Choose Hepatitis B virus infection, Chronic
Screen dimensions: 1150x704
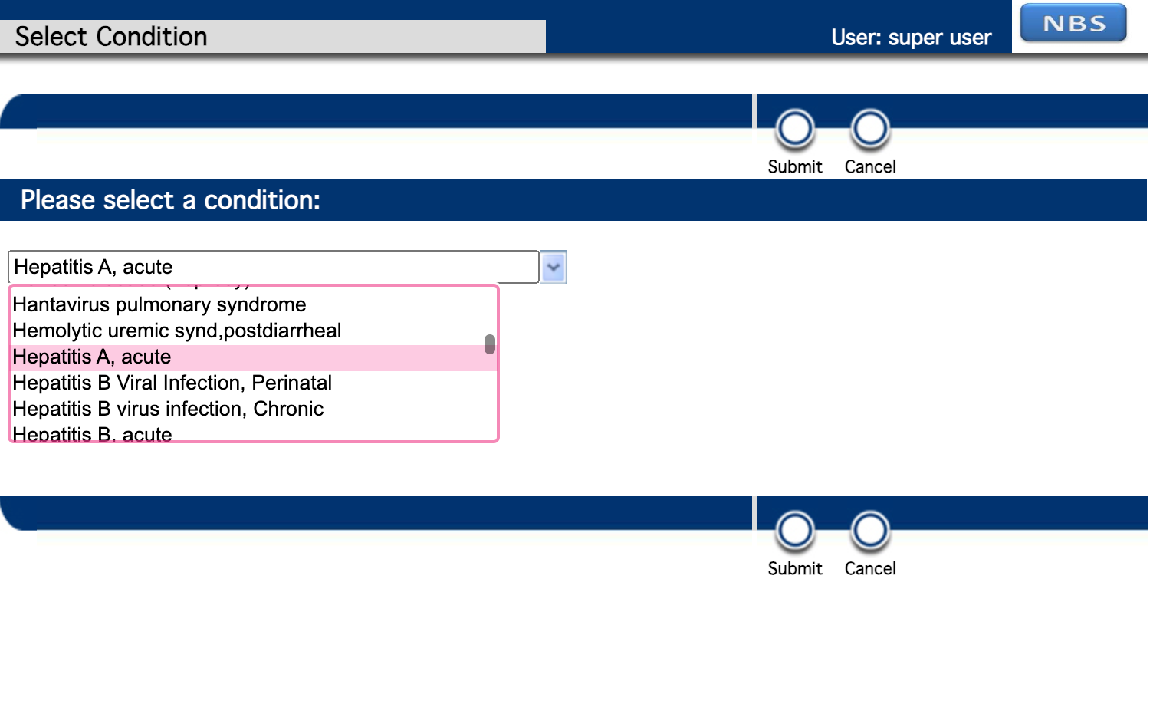coord(169,409)
